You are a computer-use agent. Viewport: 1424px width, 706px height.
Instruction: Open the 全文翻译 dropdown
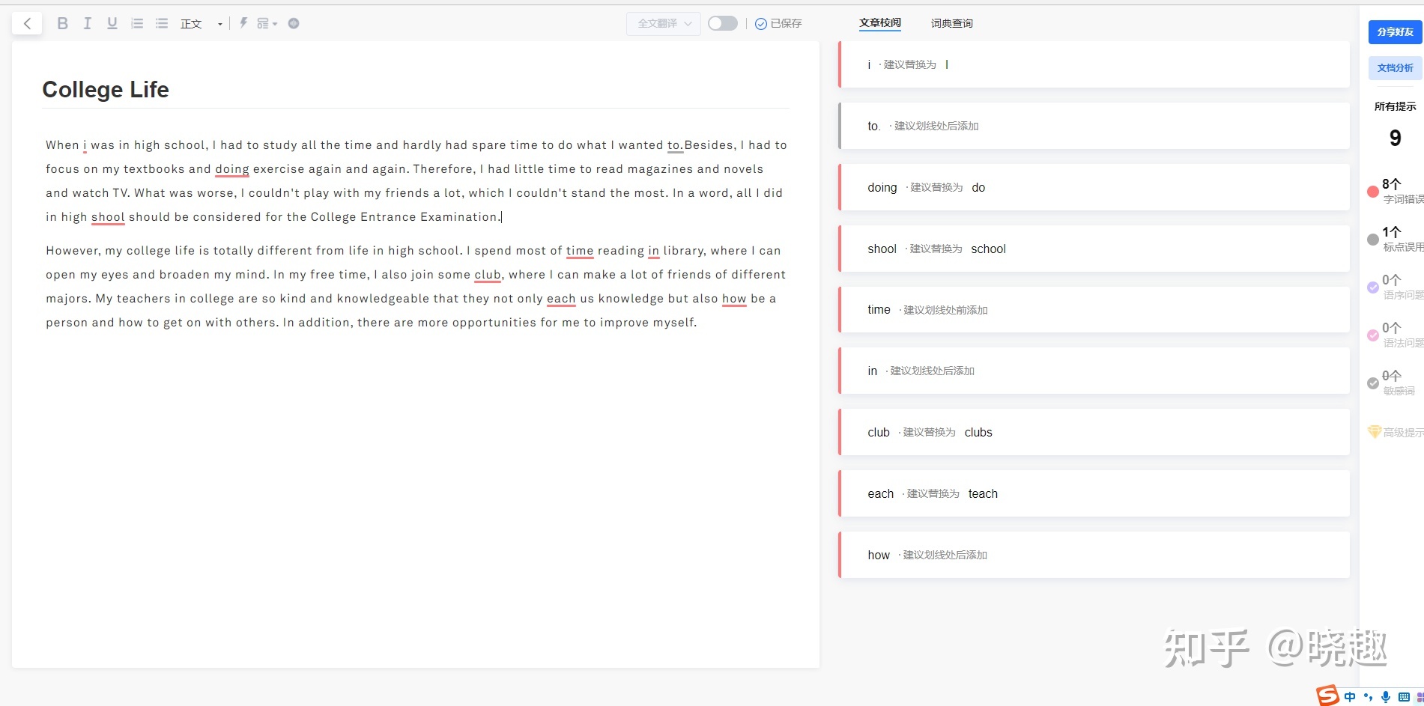664,23
